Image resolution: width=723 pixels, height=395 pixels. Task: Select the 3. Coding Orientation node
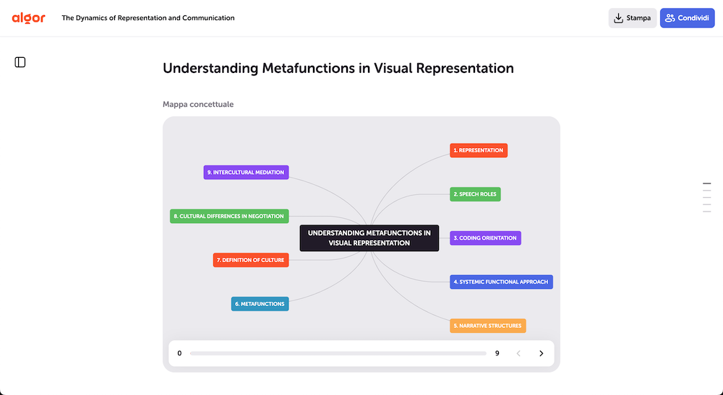486,238
